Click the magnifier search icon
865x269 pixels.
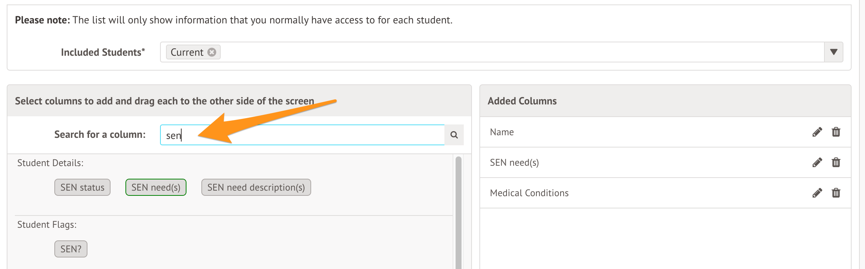tap(454, 135)
